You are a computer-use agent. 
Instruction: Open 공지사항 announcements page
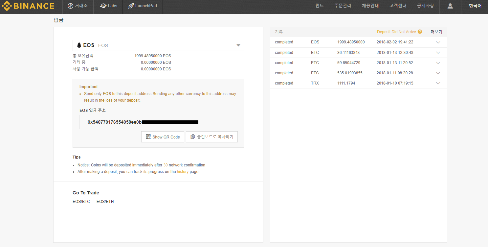(x=425, y=6)
